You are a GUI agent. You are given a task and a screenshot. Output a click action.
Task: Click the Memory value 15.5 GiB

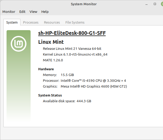pyautogui.click(x=67, y=75)
